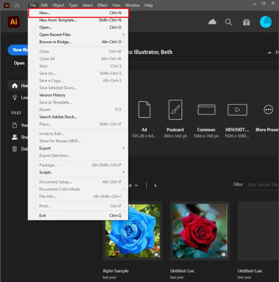279x282 pixels.
Task: Click the Filter Recent Files input
Action: (263, 185)
